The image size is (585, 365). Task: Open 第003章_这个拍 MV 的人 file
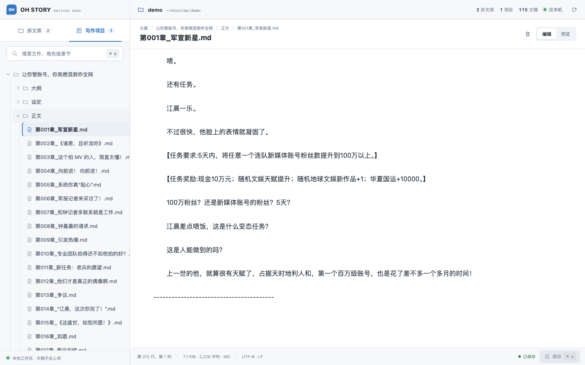[x=76, y=157]
